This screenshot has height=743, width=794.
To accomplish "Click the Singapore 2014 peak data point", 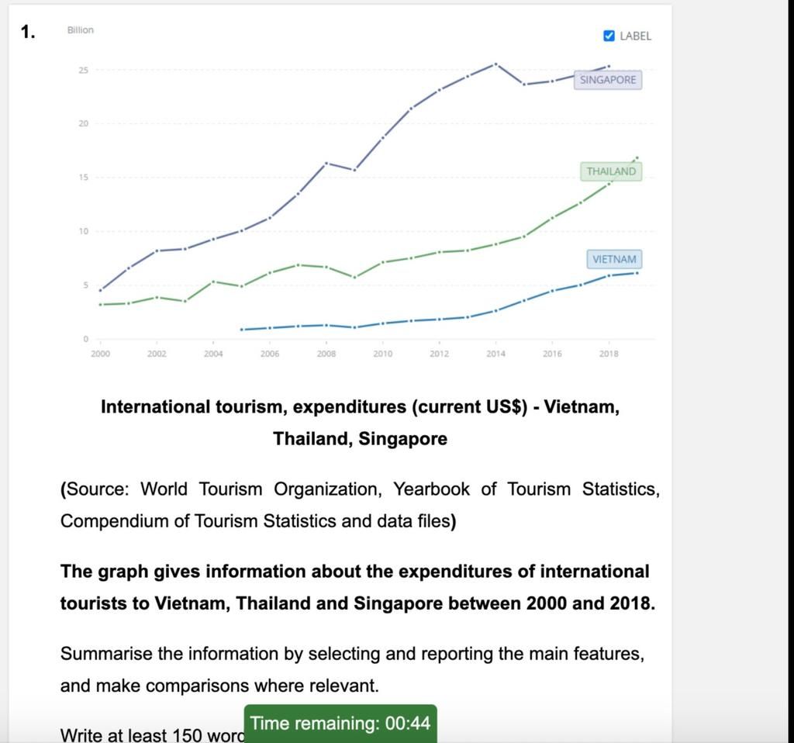I will [495, 64].
